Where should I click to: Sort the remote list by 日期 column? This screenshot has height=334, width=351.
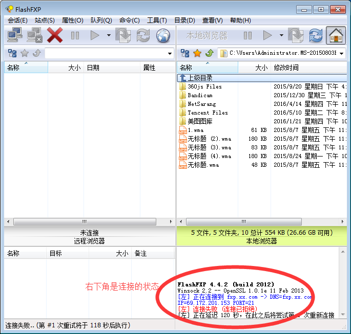click(112, 67)
